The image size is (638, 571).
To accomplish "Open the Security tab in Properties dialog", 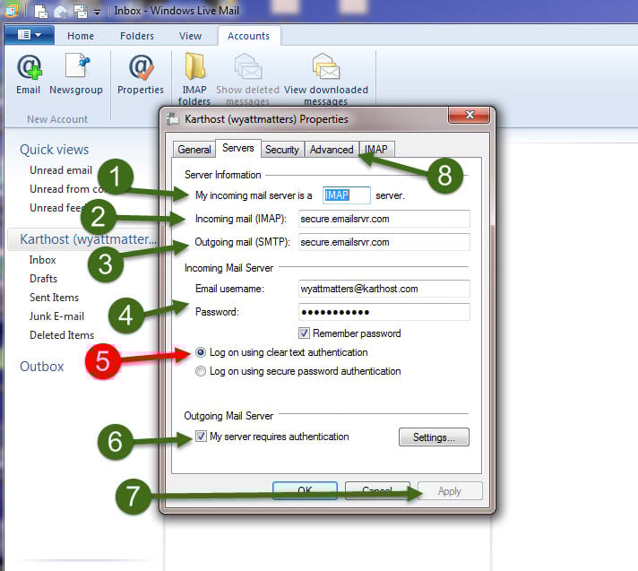I will click(282, 150).
